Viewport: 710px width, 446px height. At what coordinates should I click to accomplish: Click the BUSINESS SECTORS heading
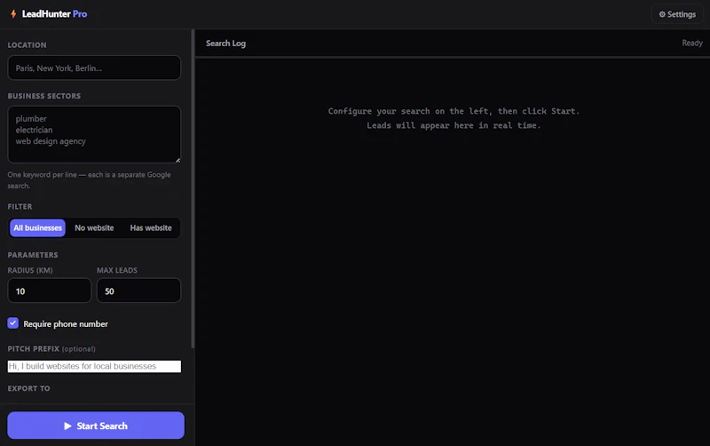[43, 96]
